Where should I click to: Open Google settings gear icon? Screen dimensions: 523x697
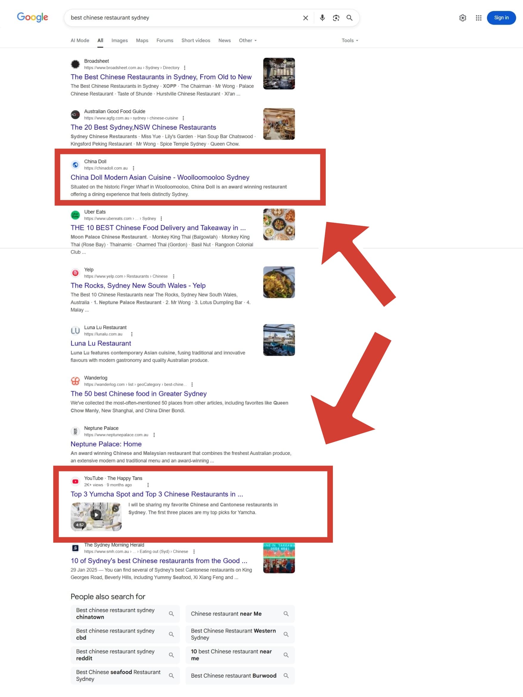pyautogui.click(x=463, y=18)
